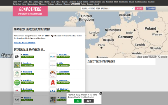
Task: Open the Berlin city link
Action: [26, 55]
